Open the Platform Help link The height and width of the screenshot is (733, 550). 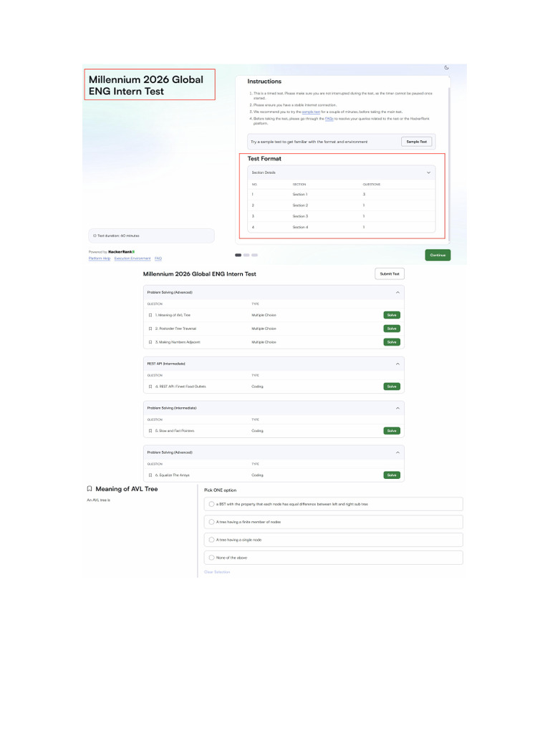pyautogui.click(x=100, y=258)
